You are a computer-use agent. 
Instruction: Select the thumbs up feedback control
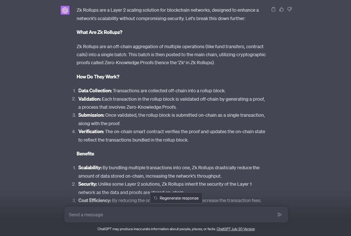click(x=281, y=9)
